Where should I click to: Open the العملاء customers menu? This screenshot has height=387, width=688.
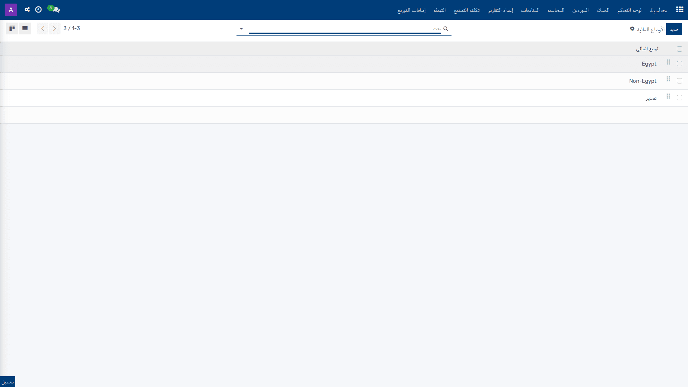[603, 10]
